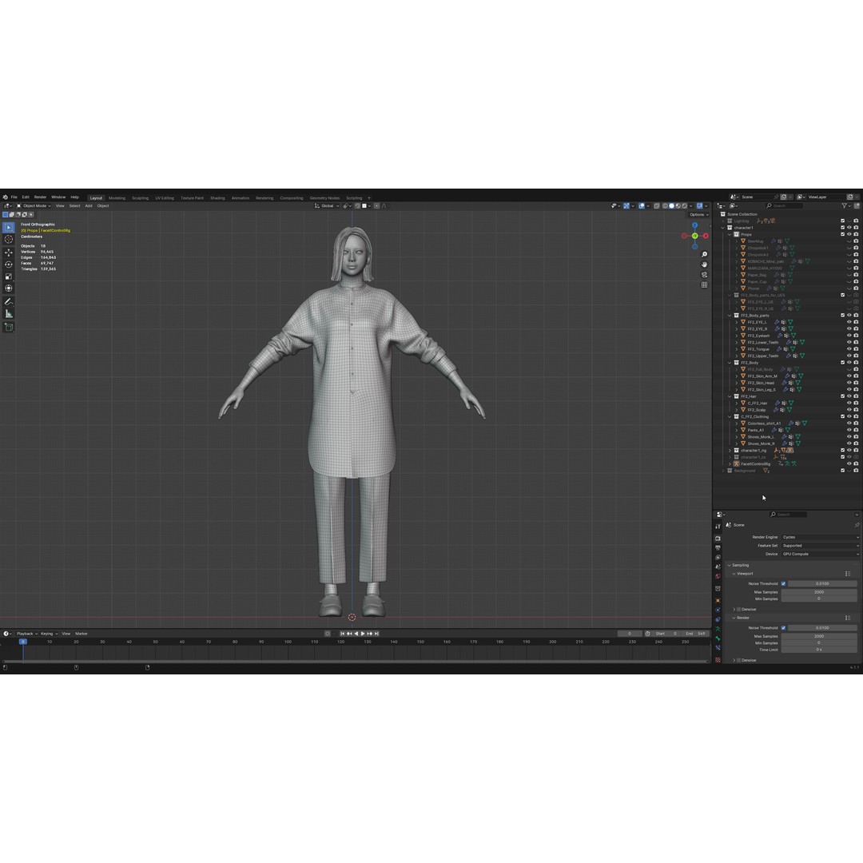Click the blue Z axis gizmo ball

click(x=694, y=225)
